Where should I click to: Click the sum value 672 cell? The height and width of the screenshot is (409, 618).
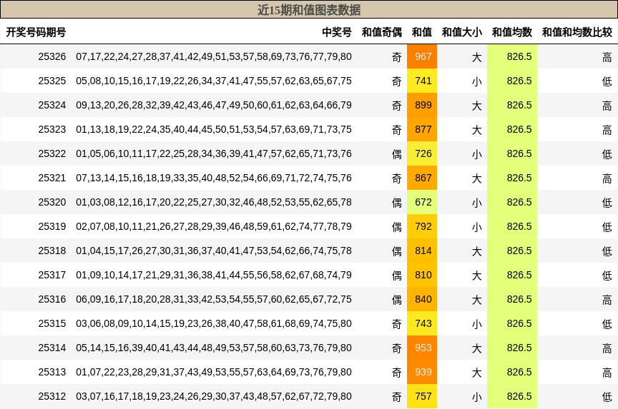pyautogui.click(x=422, y=202)
